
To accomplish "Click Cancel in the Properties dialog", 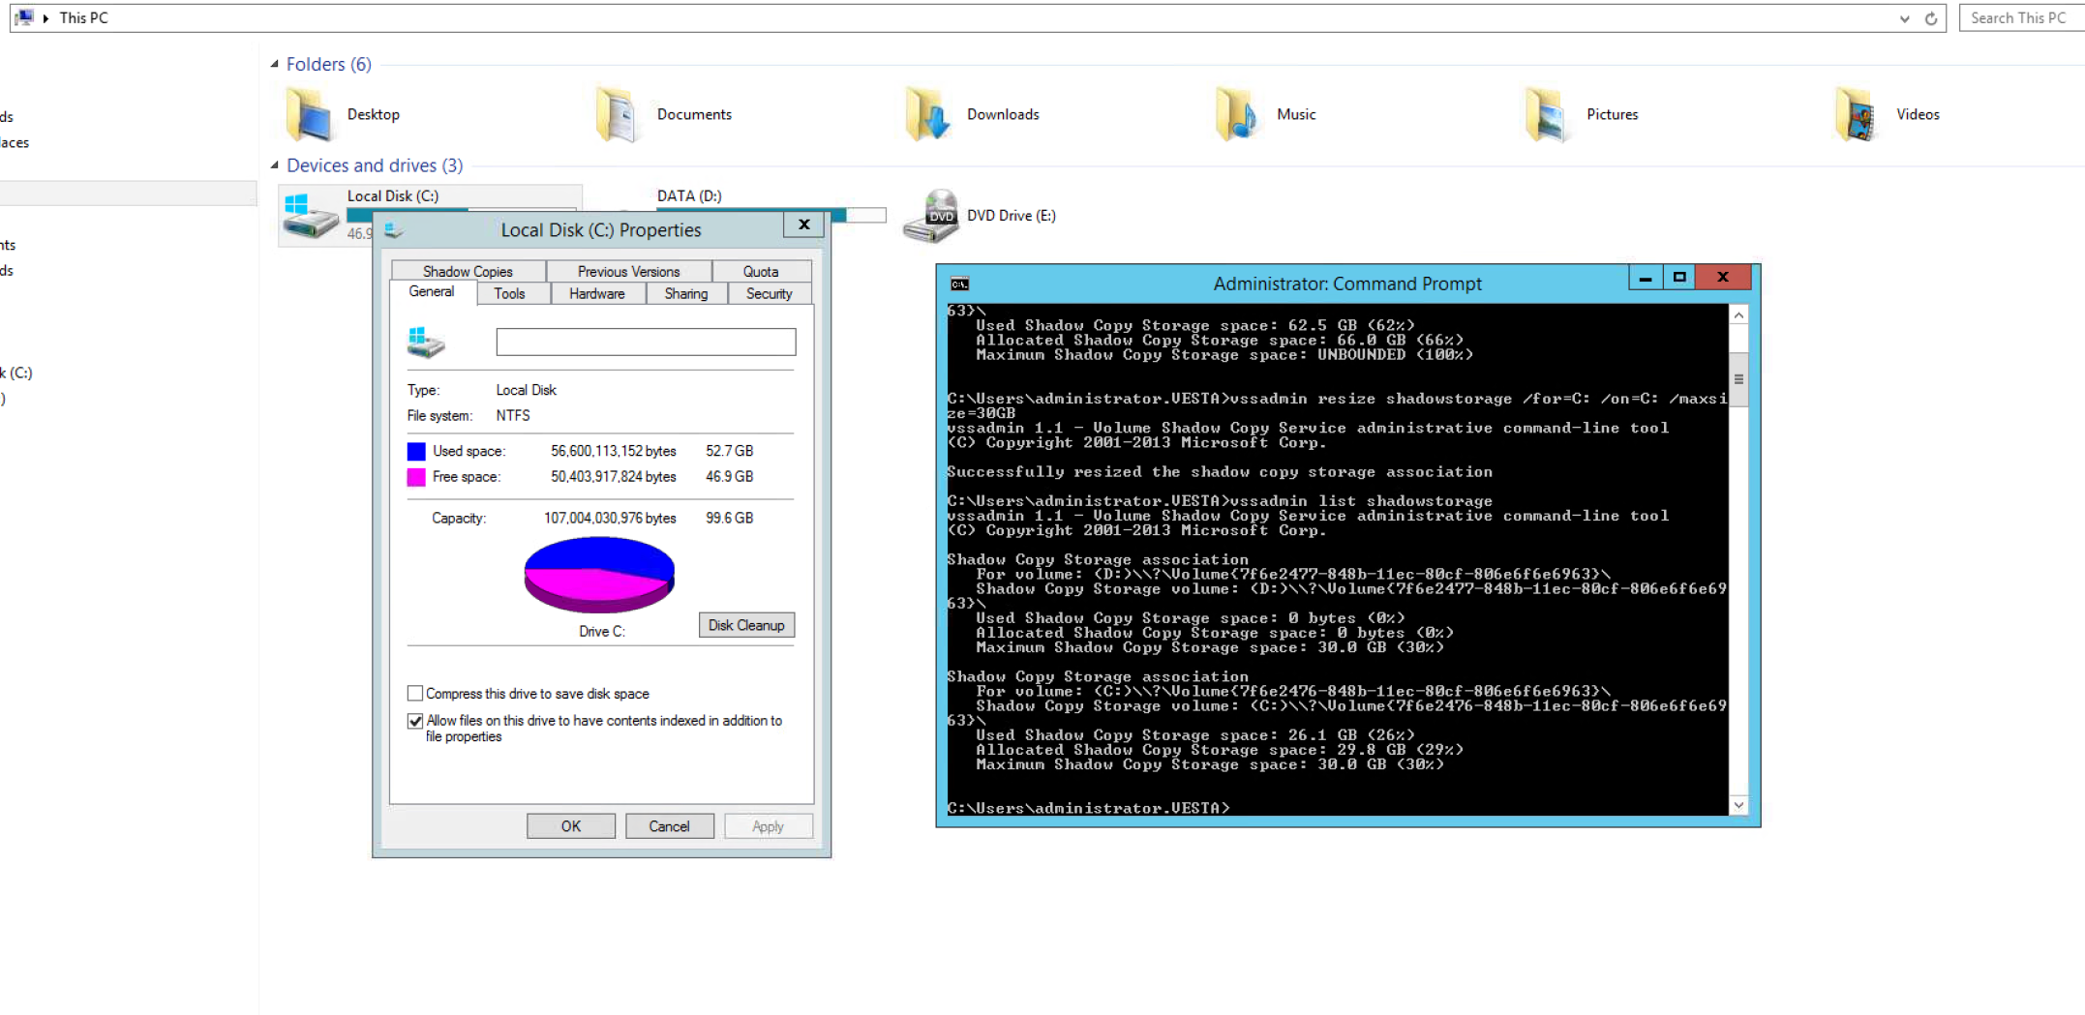I will pos(669,826).
